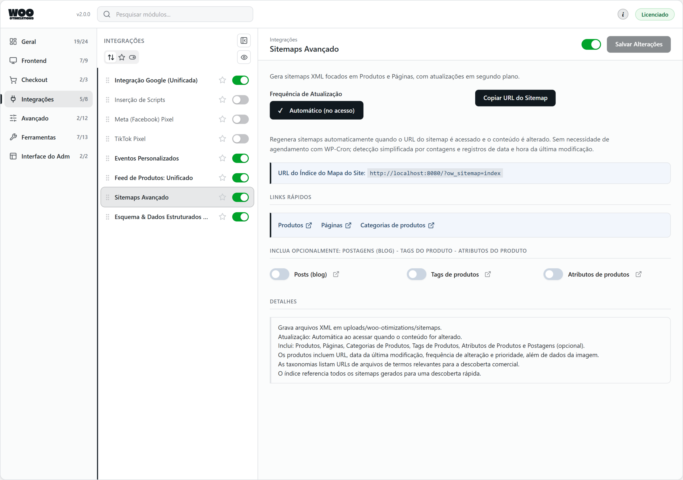Disable the Feed de Produtos: Unificado toggle
Screen dimensions: 683x480
point(240,178)
